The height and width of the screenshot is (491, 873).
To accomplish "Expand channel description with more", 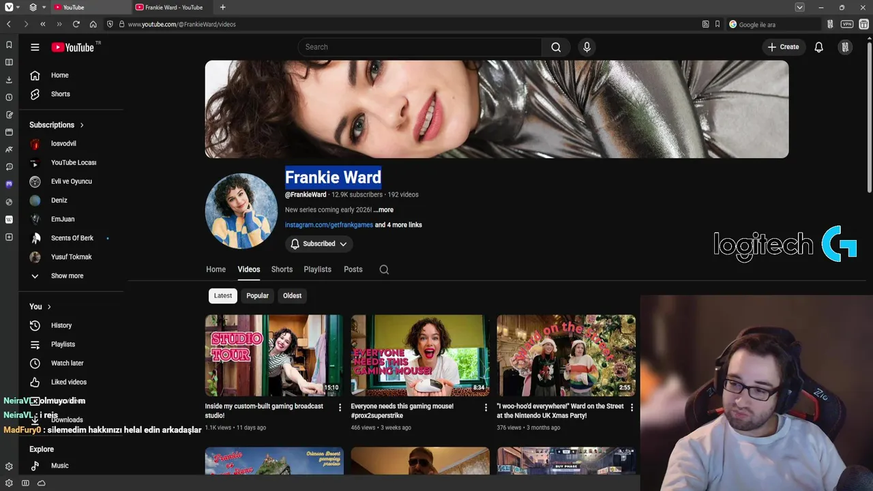I will coord(383,210).
